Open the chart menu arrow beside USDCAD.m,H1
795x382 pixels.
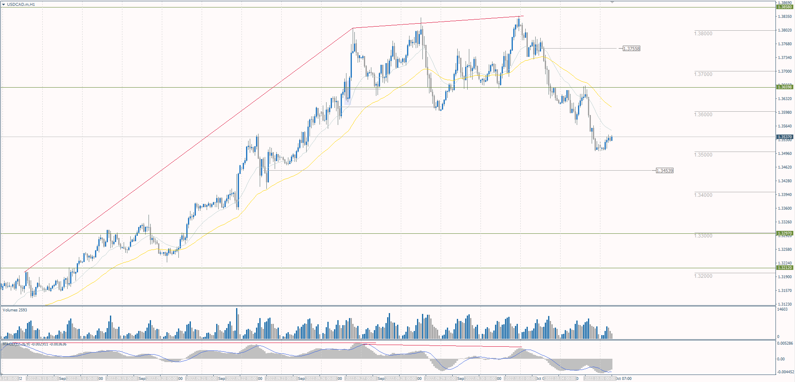pos(4,5)
